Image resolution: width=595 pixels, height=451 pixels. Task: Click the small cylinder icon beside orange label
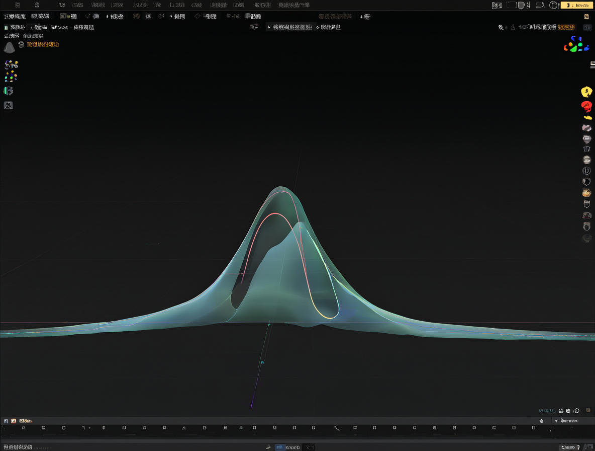21,44
